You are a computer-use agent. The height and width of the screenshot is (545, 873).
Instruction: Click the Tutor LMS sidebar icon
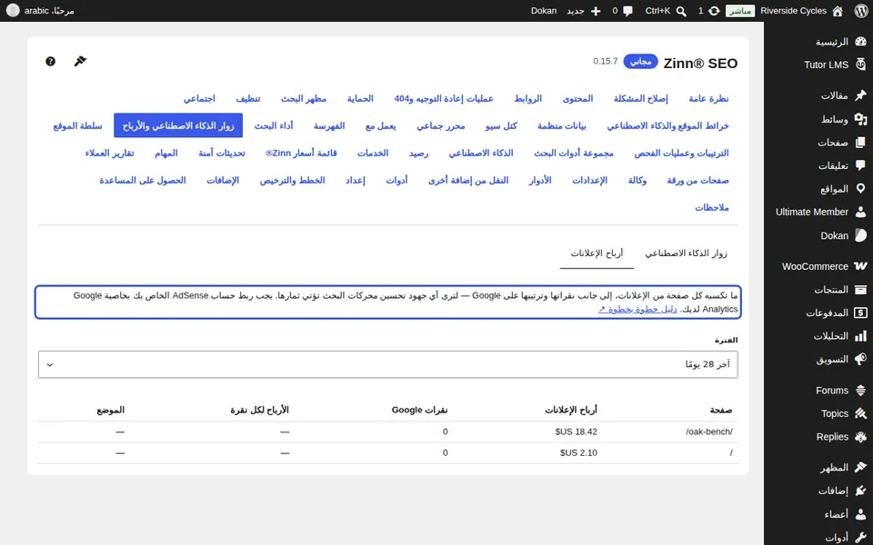click(x=860, y=64)
